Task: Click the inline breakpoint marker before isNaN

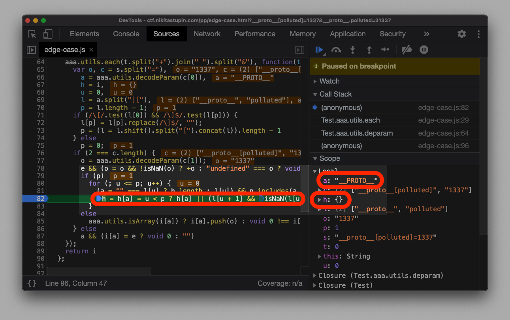Action: (261, 199)
